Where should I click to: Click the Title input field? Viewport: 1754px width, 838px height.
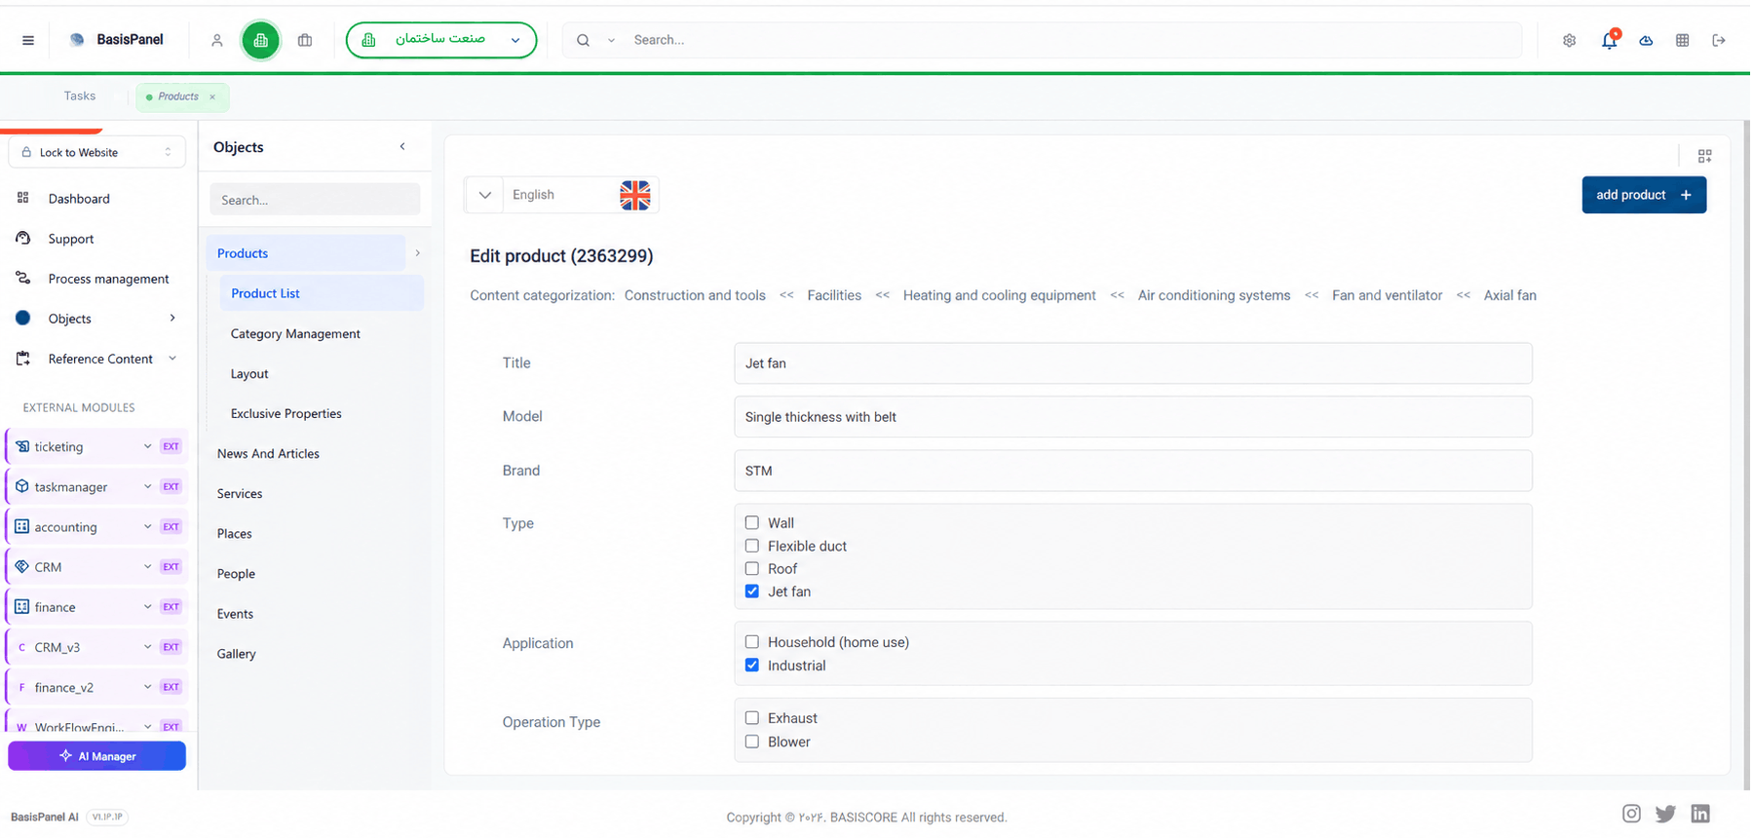[x=1132, y=362]
